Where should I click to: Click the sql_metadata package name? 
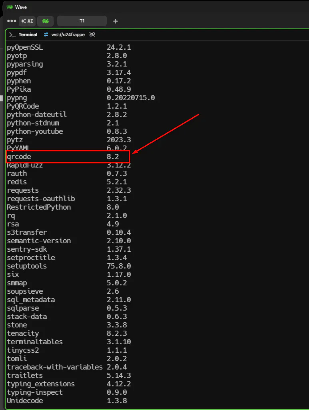pos(31,300)
